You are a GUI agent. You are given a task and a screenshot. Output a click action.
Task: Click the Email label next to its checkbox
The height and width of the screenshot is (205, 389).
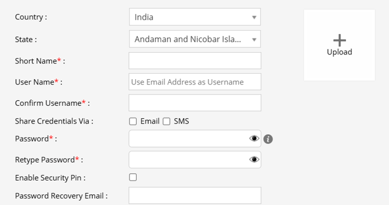tap(150, 121)
